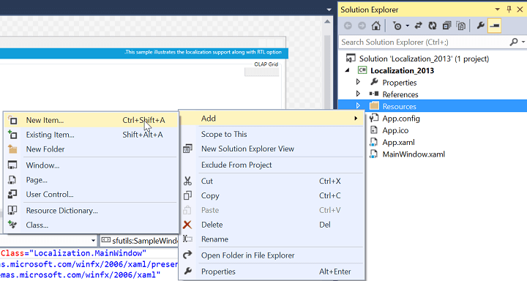The height and width of the screenshot is (281, 527).
Task: Click the App.ico file icon
Action: [x=374, y=130]
